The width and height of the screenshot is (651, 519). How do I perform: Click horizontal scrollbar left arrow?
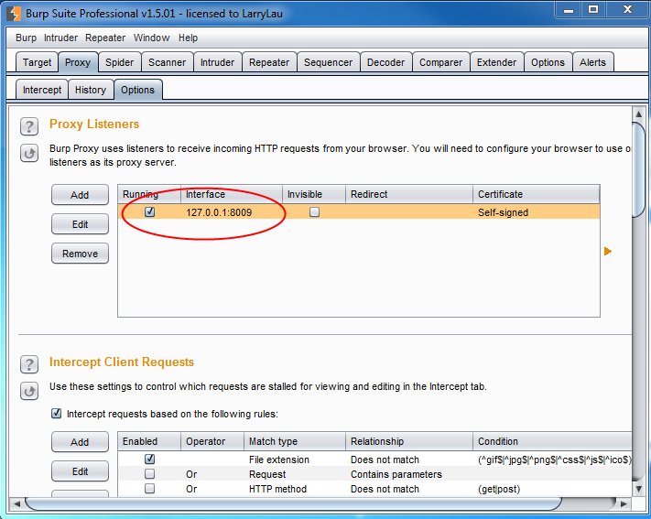click(16, 503)
